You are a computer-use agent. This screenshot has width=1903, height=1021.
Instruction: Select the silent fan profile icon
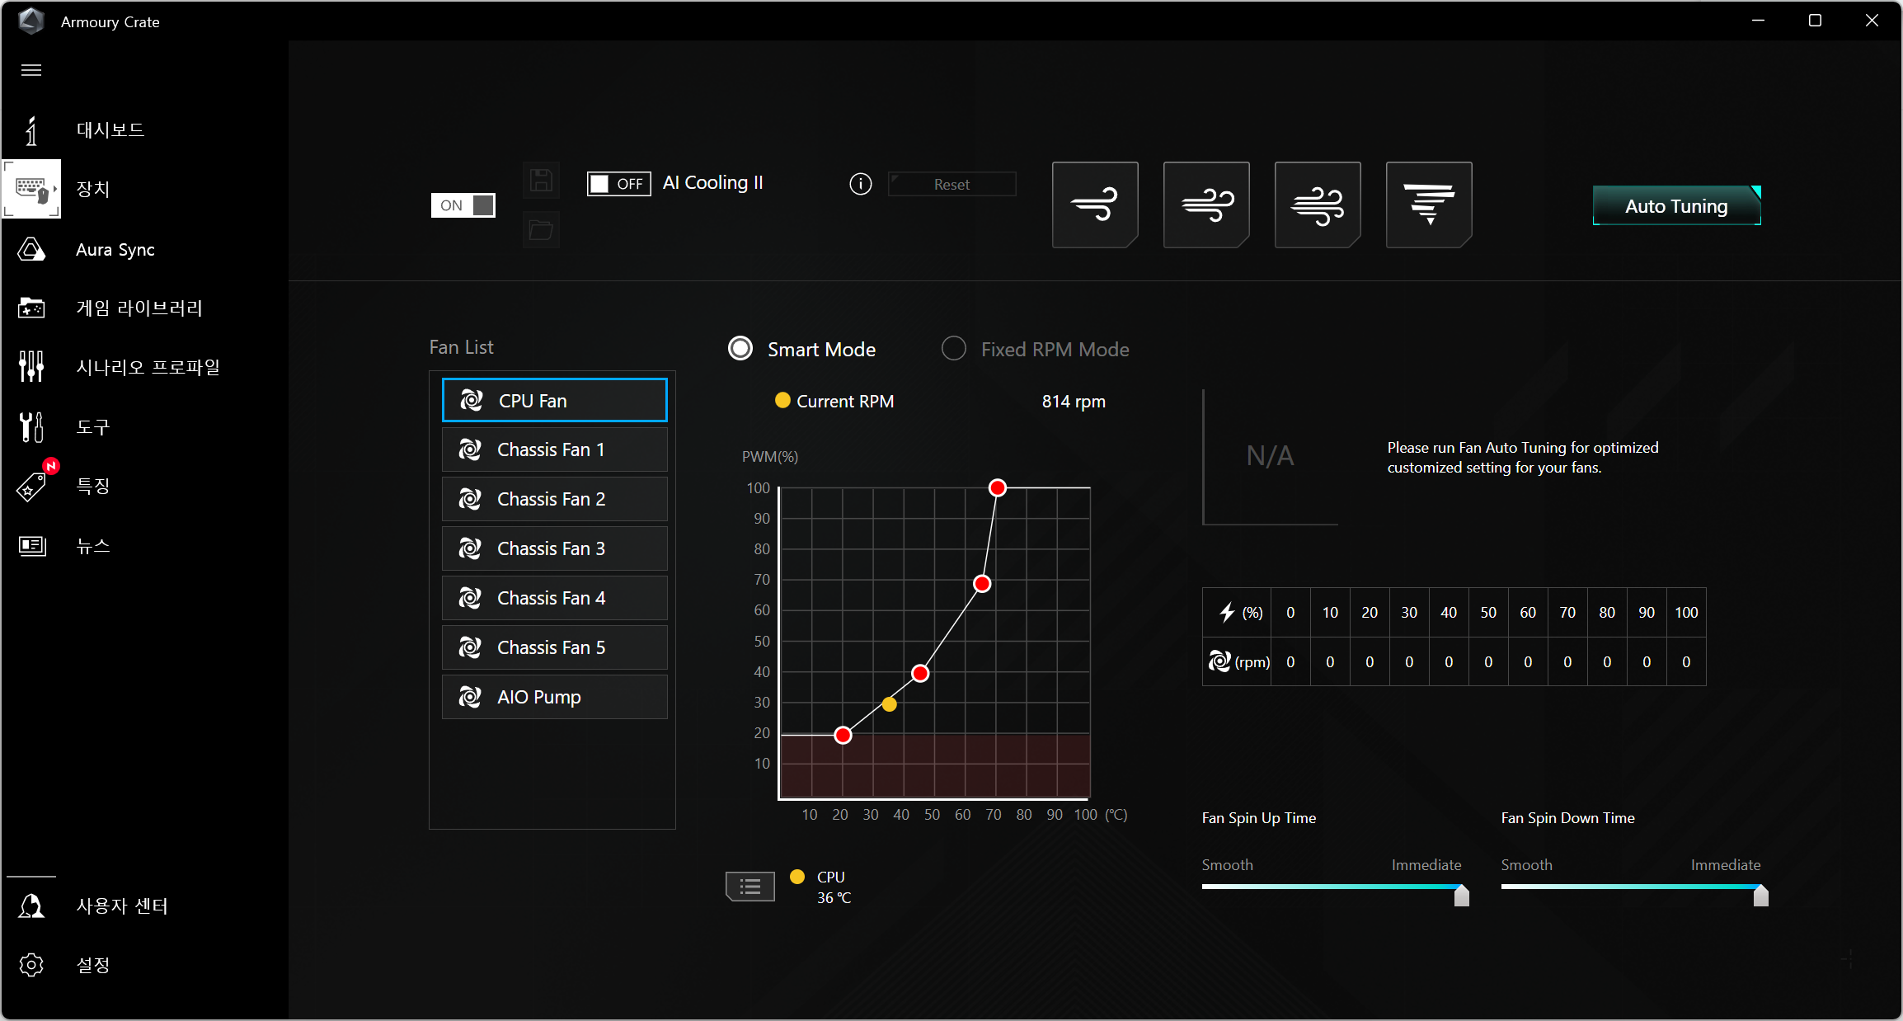tap(1095, 205)
